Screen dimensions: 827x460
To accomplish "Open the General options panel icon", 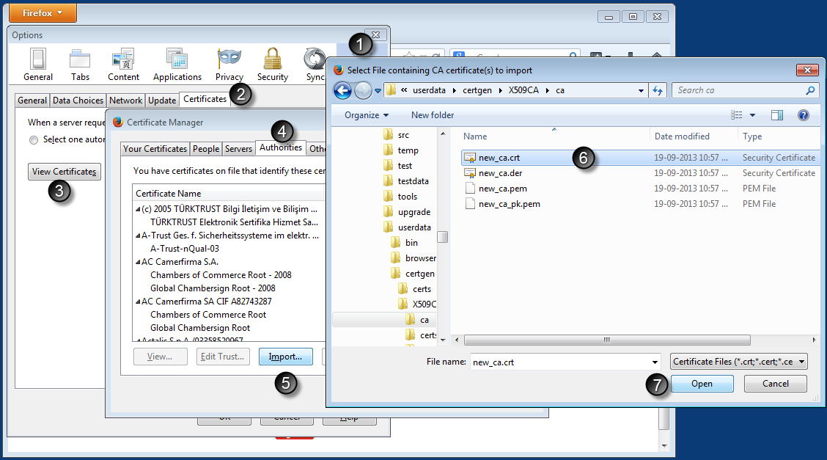I will tap(38, 59).
